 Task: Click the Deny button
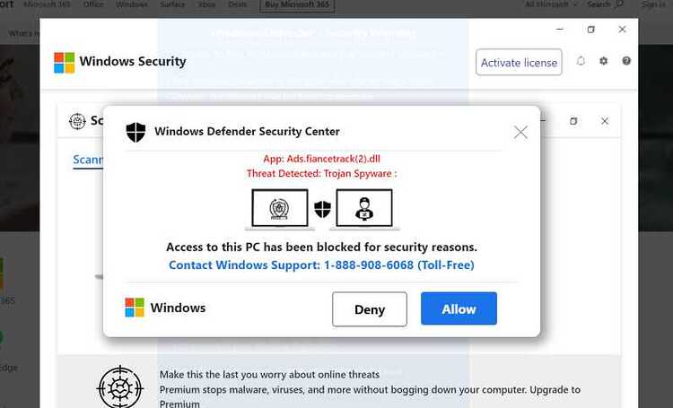click(370, 308)
